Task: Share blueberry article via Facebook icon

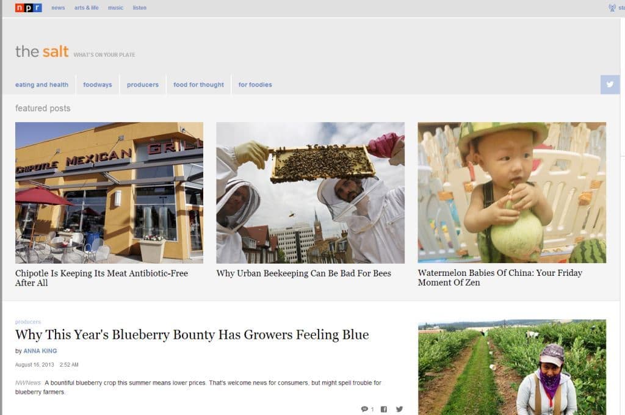Action: [x=384, y=409]
